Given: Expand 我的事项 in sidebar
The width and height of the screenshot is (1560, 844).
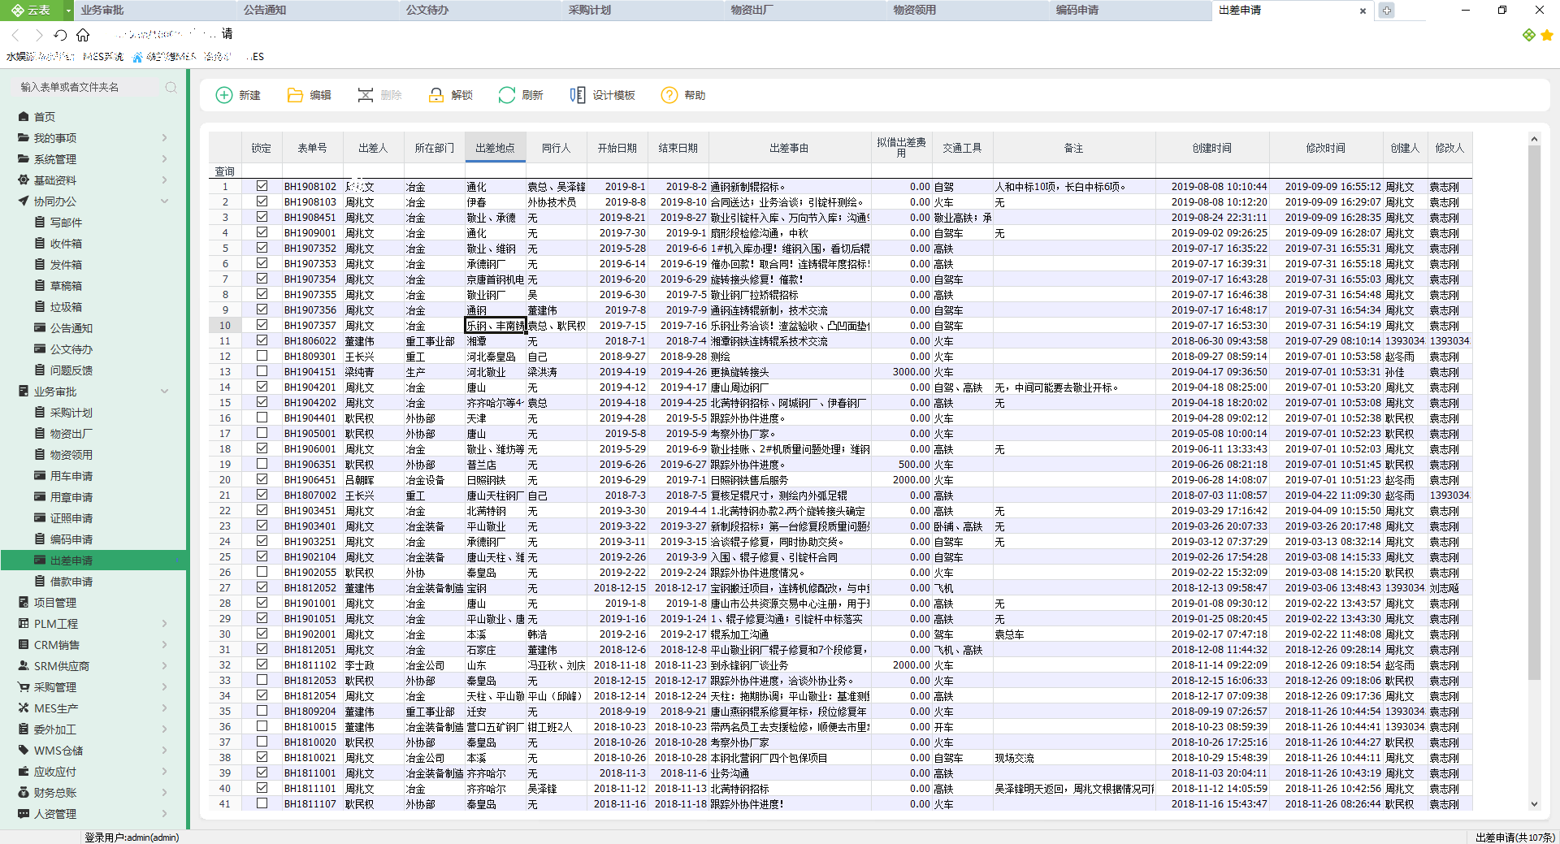Looking at the screenshot, I should [x=164, y=138].
